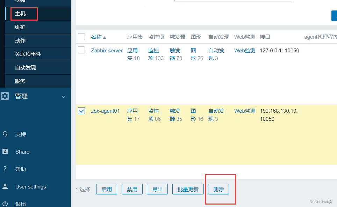
Task: Open zbx-agent01 Web监测 link
Action: point(245,111)
